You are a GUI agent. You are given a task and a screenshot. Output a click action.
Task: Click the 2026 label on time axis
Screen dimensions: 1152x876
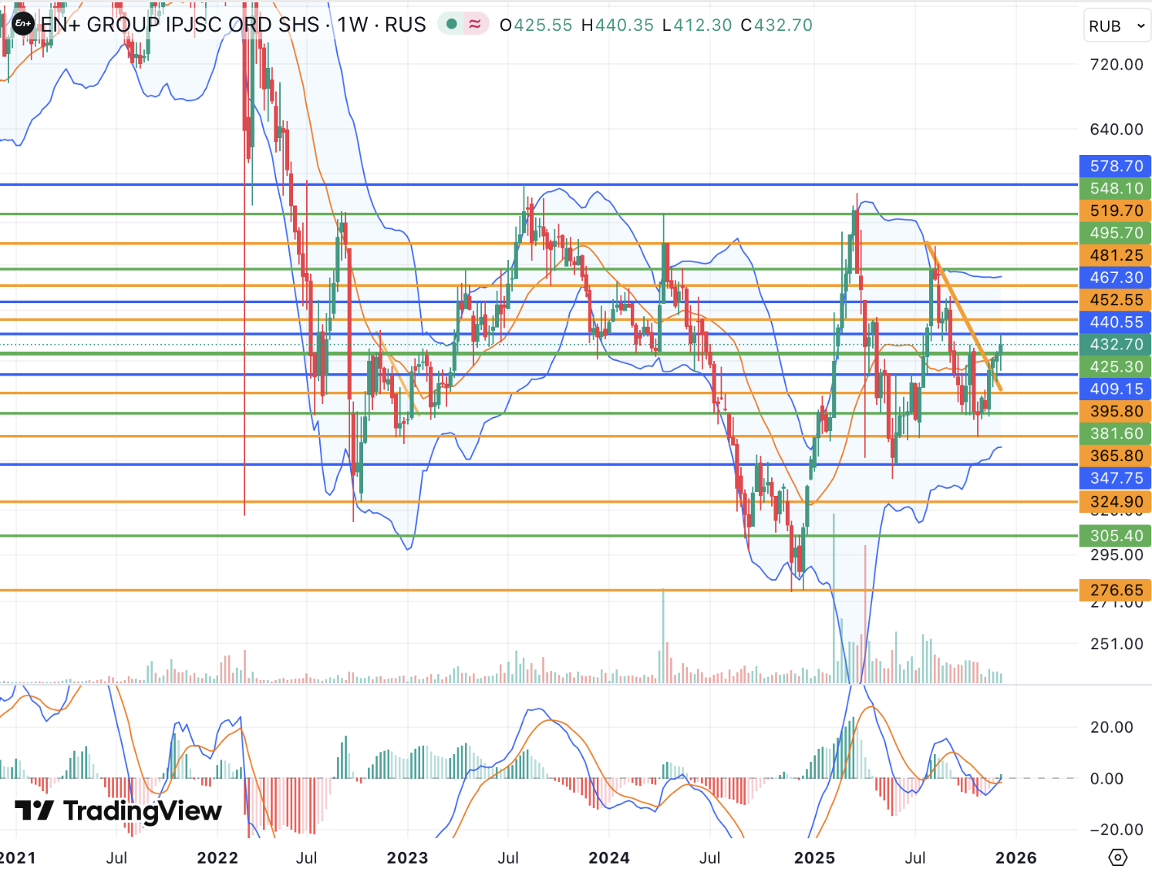tap(1016, 857)
